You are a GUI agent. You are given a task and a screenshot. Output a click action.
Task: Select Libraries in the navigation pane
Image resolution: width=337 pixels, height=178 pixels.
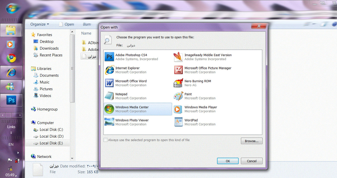(x=41, y=69)
